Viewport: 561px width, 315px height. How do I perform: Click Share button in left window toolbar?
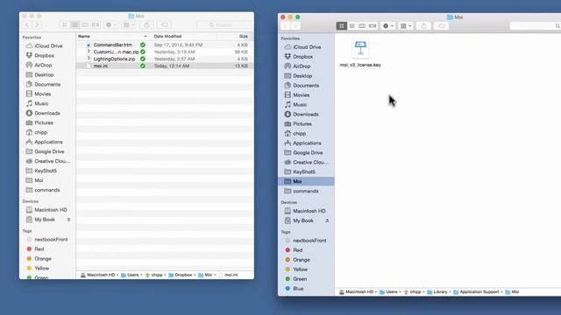[146, 25]
